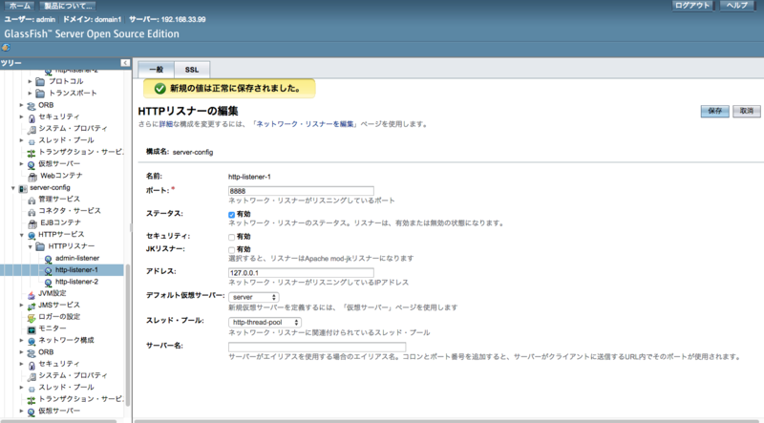Click the モニター icon

pos(32,328)
